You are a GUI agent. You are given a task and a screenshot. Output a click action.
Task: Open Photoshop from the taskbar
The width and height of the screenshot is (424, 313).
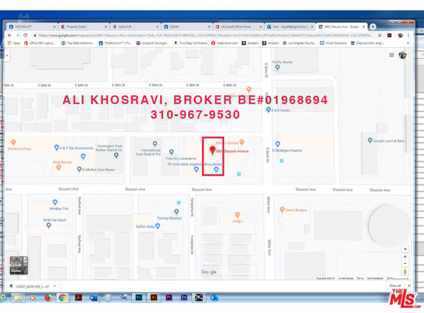(138, 298)
